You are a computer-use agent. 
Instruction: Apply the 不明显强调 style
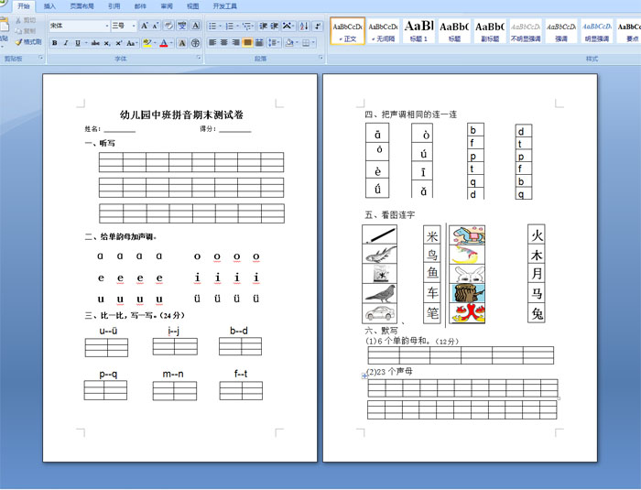[526, 30]
